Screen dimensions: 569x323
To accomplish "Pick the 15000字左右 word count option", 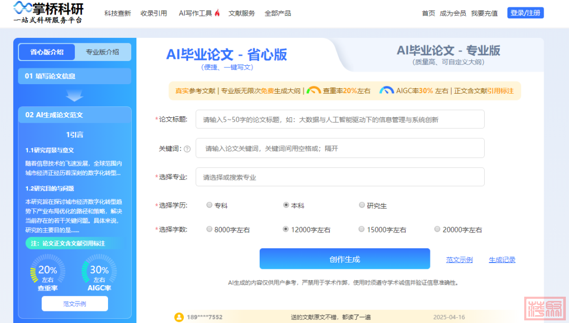I will 361,229.
